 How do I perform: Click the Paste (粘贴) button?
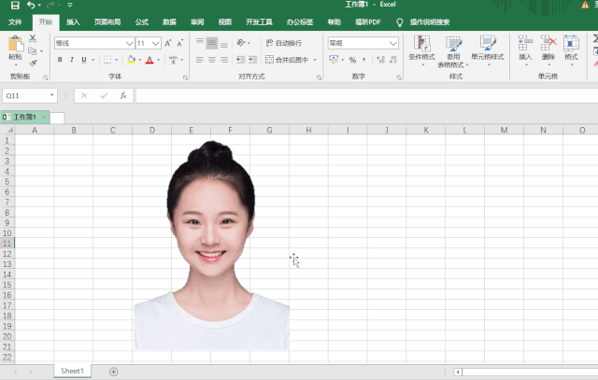pos(15,49)
